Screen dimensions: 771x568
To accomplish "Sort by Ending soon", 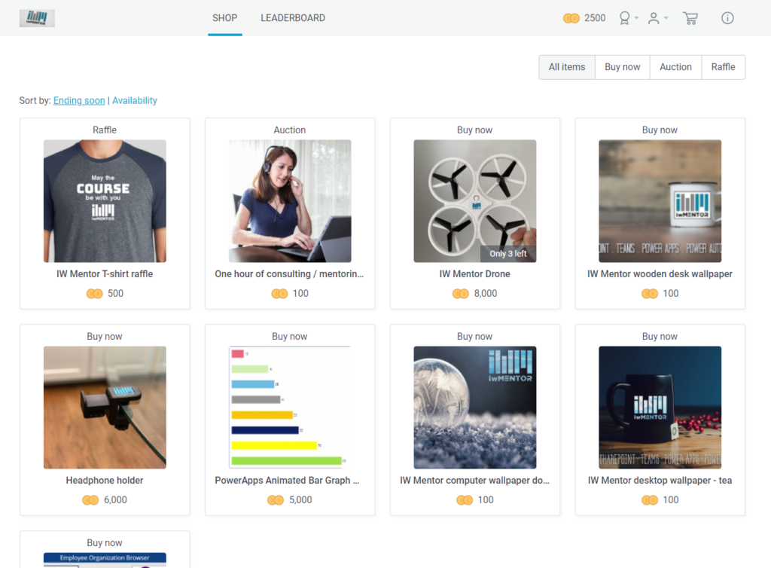I will pyautogui.click(x=79, y=100).
